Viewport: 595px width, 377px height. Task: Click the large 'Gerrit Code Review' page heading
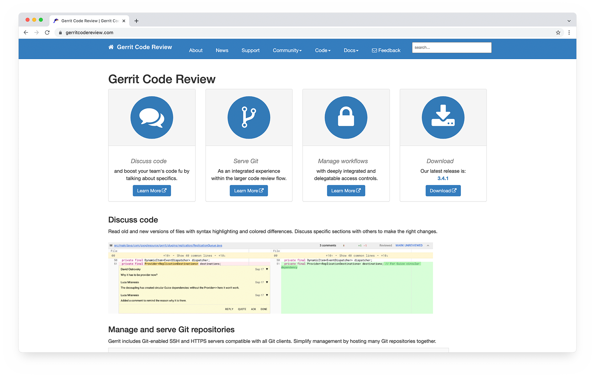click(162, 79)
